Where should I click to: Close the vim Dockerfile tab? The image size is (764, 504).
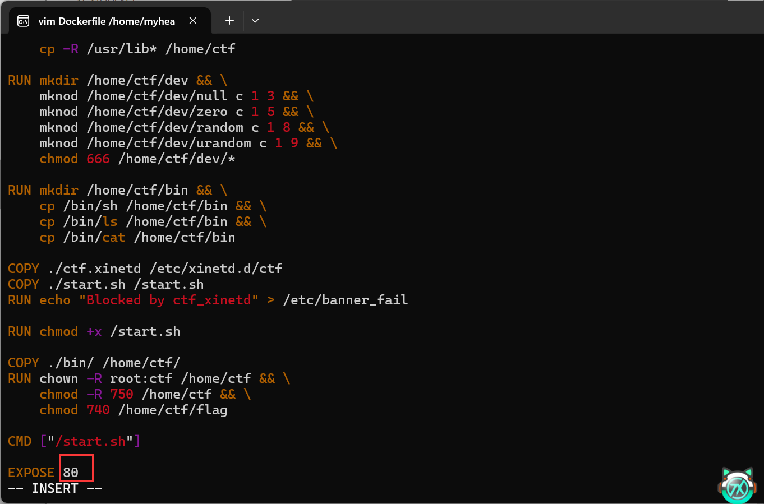click(193, 21)
